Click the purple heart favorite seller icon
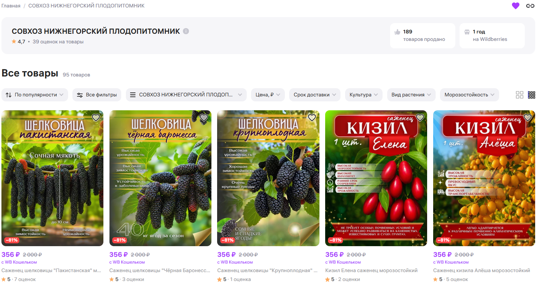 pyautogui.click(x=516, y=6)
